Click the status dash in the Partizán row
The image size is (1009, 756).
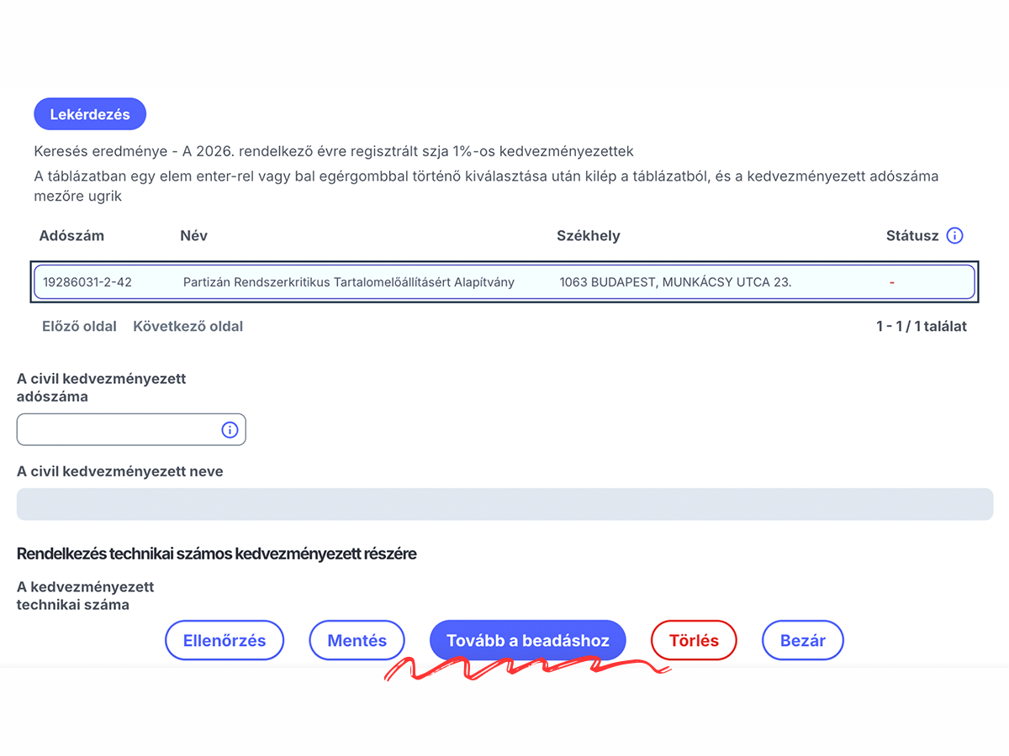[891, 282]
